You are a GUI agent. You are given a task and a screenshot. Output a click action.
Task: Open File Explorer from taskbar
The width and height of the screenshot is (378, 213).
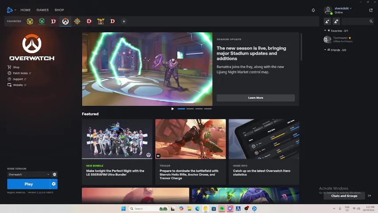[x=190, y=209]
